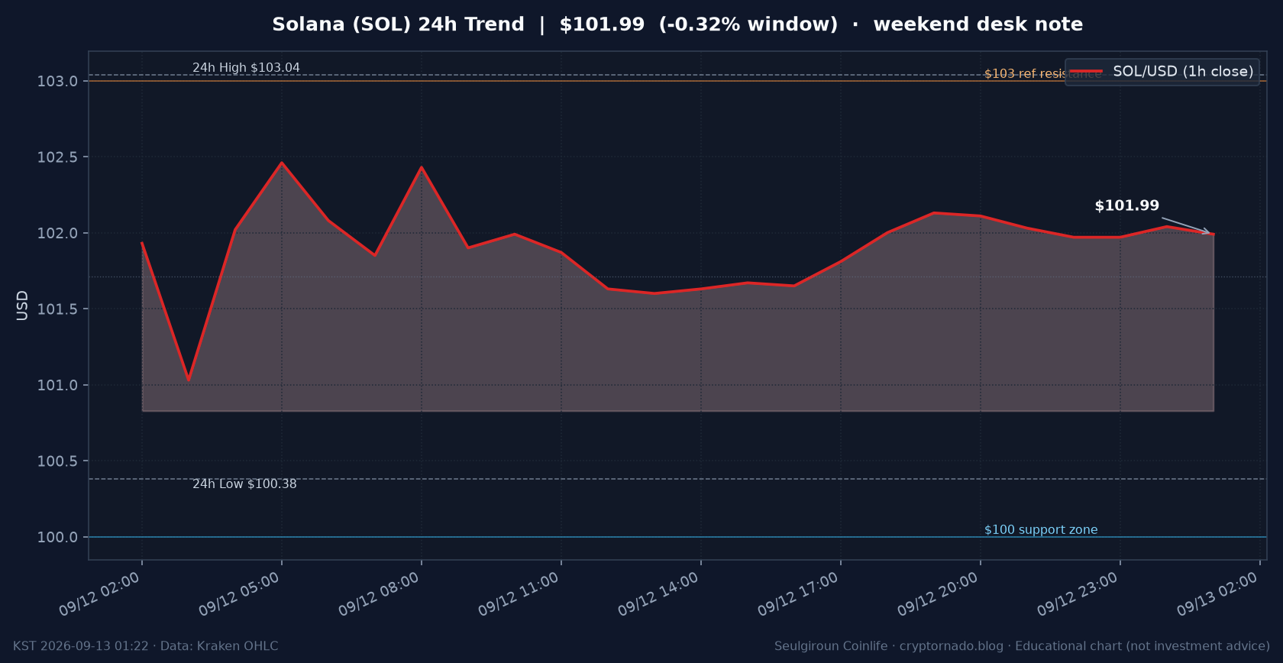Click the chart title text

tap(677, 24)
